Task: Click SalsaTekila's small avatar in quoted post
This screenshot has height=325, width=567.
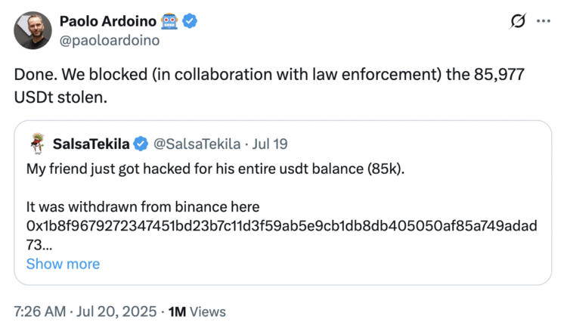Action: [x=36, y=144]
